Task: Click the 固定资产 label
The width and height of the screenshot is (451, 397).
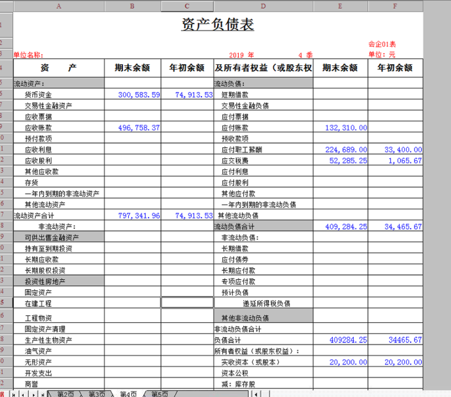Action: pos(38,292)
